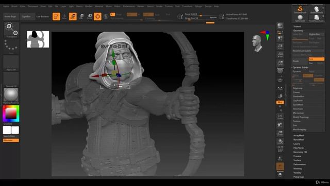The image size is (330, 186).
Task: Toggle the Floor grid button
Action: pyautogui.click(x=280, y=80)
